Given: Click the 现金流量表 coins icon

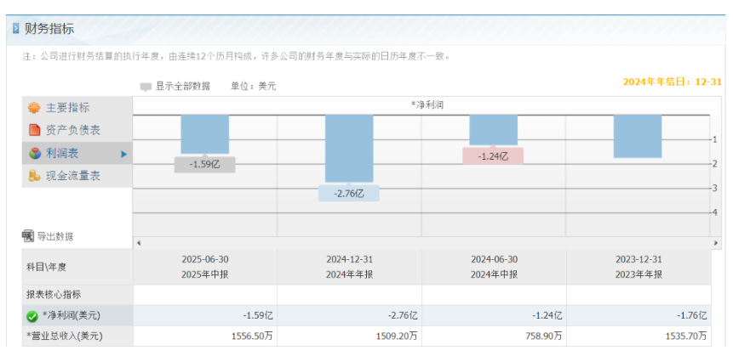Looking at the screenshot, I should coord(34,176).
